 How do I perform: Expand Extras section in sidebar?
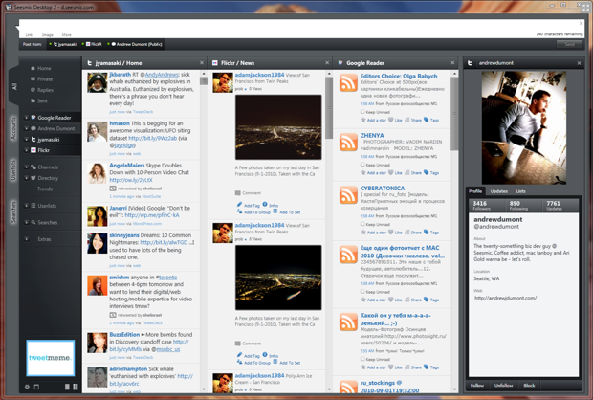[x=26, y=239]
